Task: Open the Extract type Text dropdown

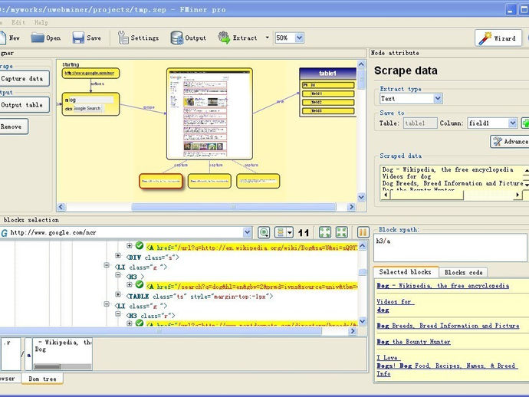Action: click(x=438, y=99)
